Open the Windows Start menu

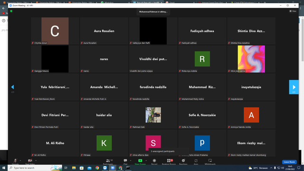click(4, 168)
